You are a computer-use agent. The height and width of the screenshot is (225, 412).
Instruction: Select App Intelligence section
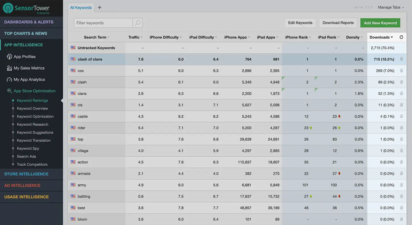[31, 45]
